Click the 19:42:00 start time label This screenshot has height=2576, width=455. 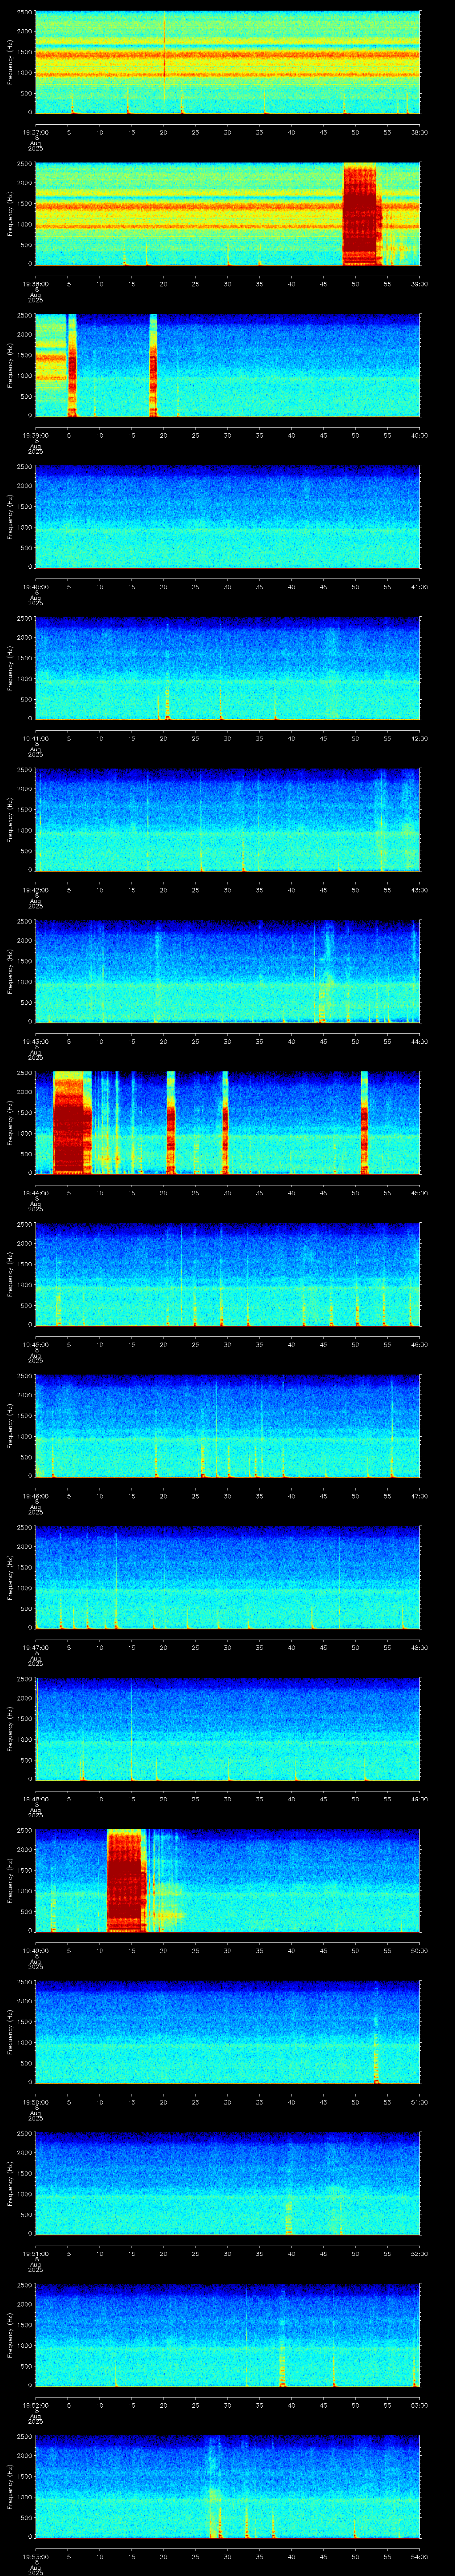pos(36,890)
